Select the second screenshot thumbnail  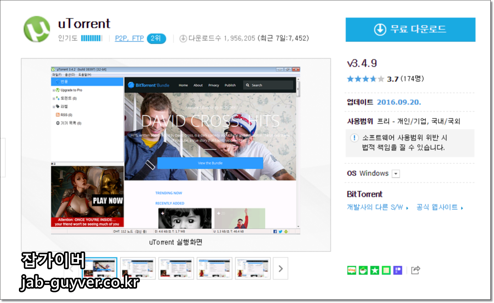(x=138, y=268)
